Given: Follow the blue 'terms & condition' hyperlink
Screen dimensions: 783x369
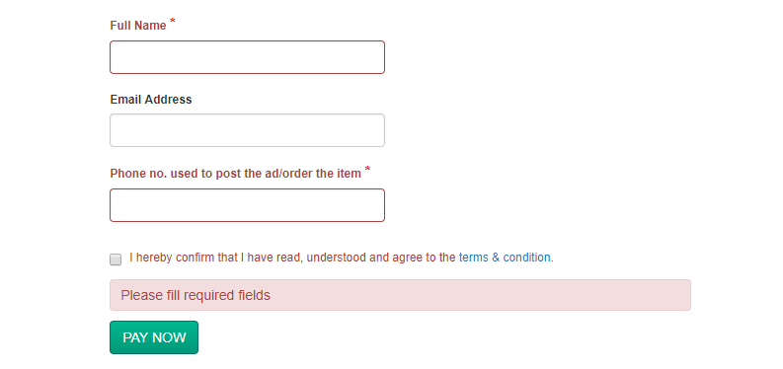Looking at the screenshot, I should tap(505, 258).
